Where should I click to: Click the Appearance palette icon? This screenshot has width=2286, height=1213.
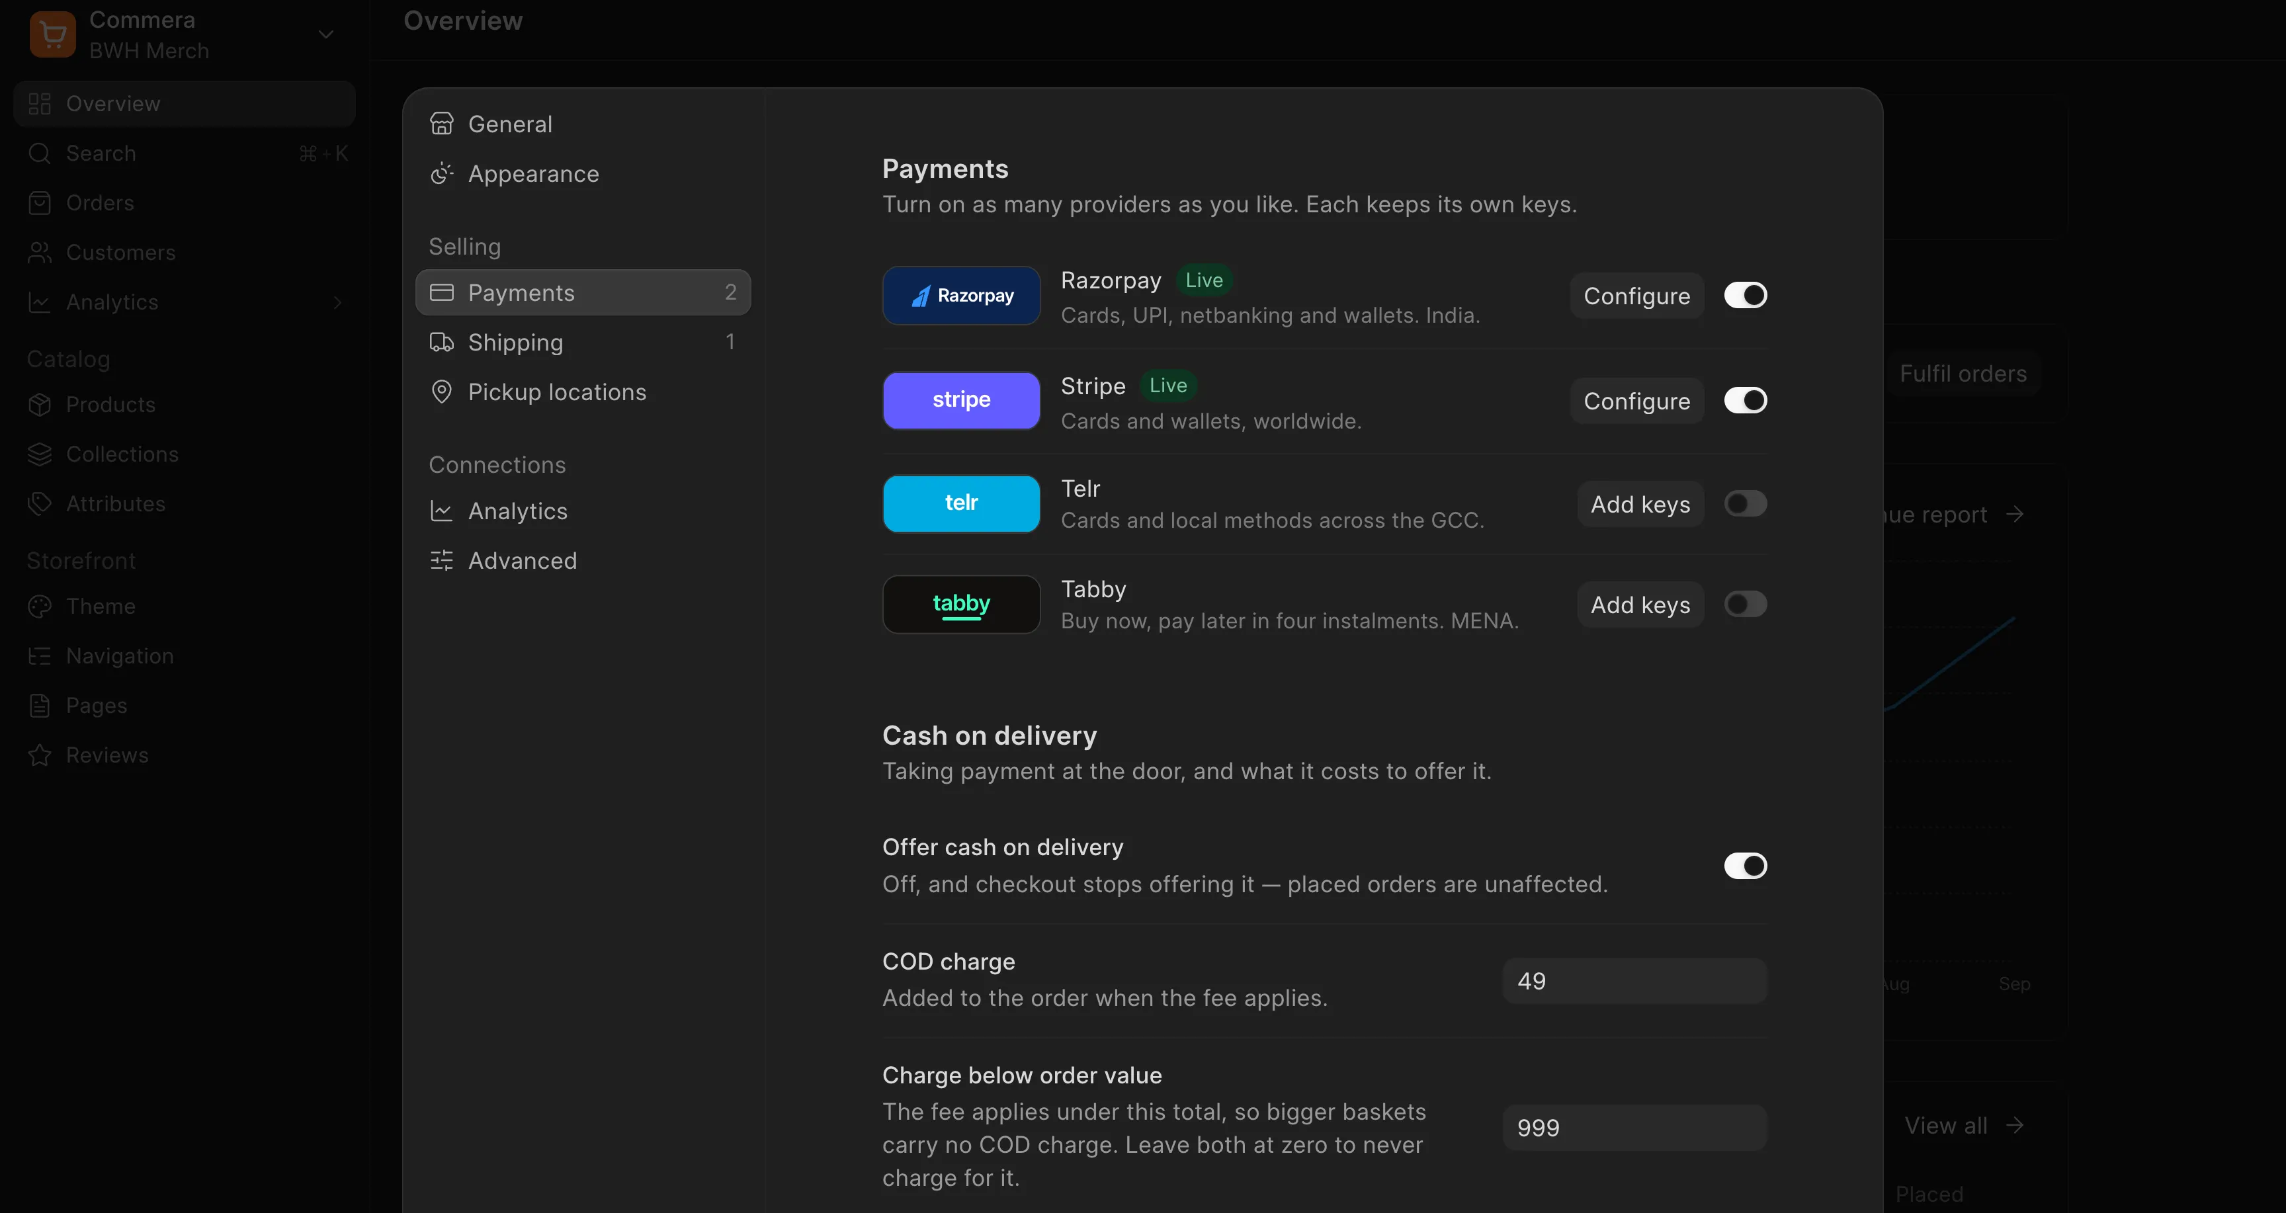[x=441, y=173]
